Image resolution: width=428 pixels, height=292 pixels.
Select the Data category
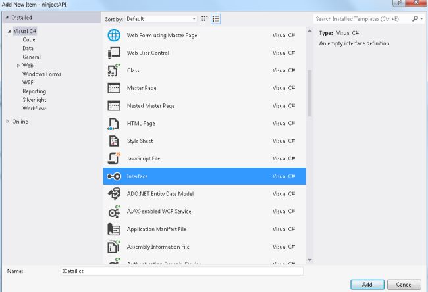pos(28,48)
